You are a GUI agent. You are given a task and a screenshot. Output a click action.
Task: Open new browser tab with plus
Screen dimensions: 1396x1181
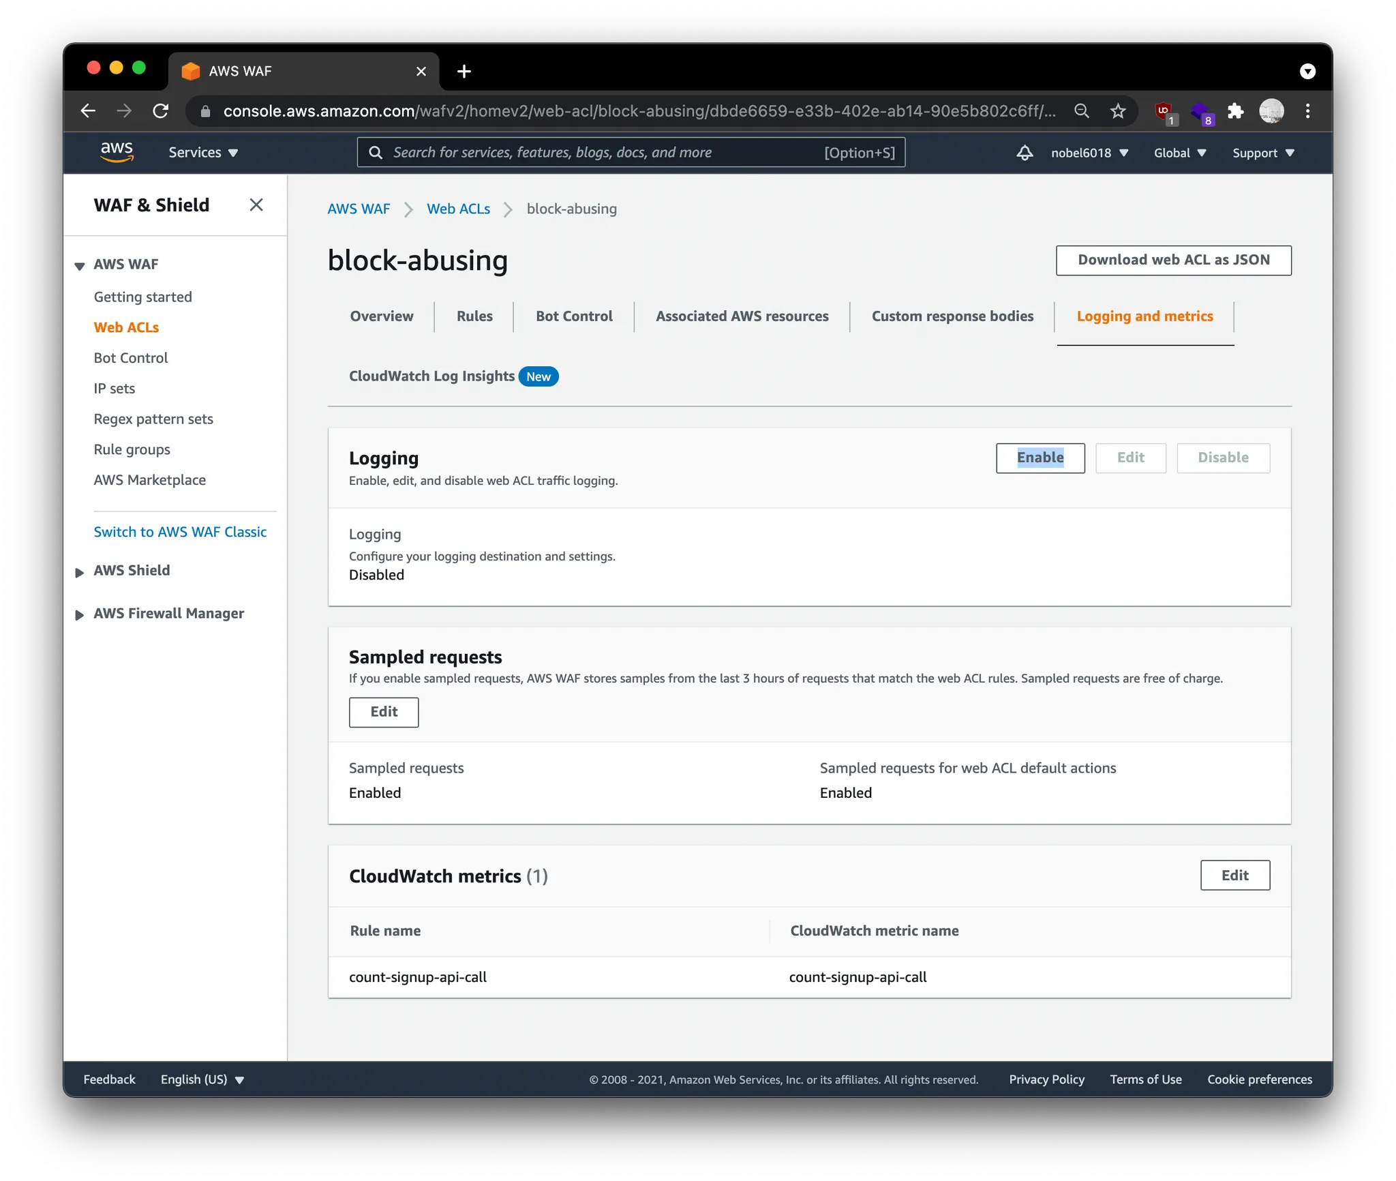pos(464,72)
